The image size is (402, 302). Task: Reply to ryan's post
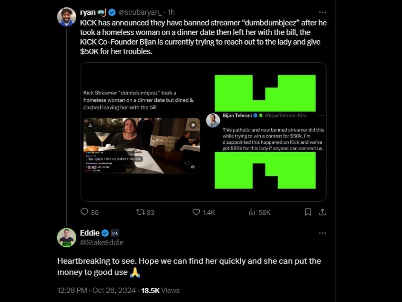(85, 212)
